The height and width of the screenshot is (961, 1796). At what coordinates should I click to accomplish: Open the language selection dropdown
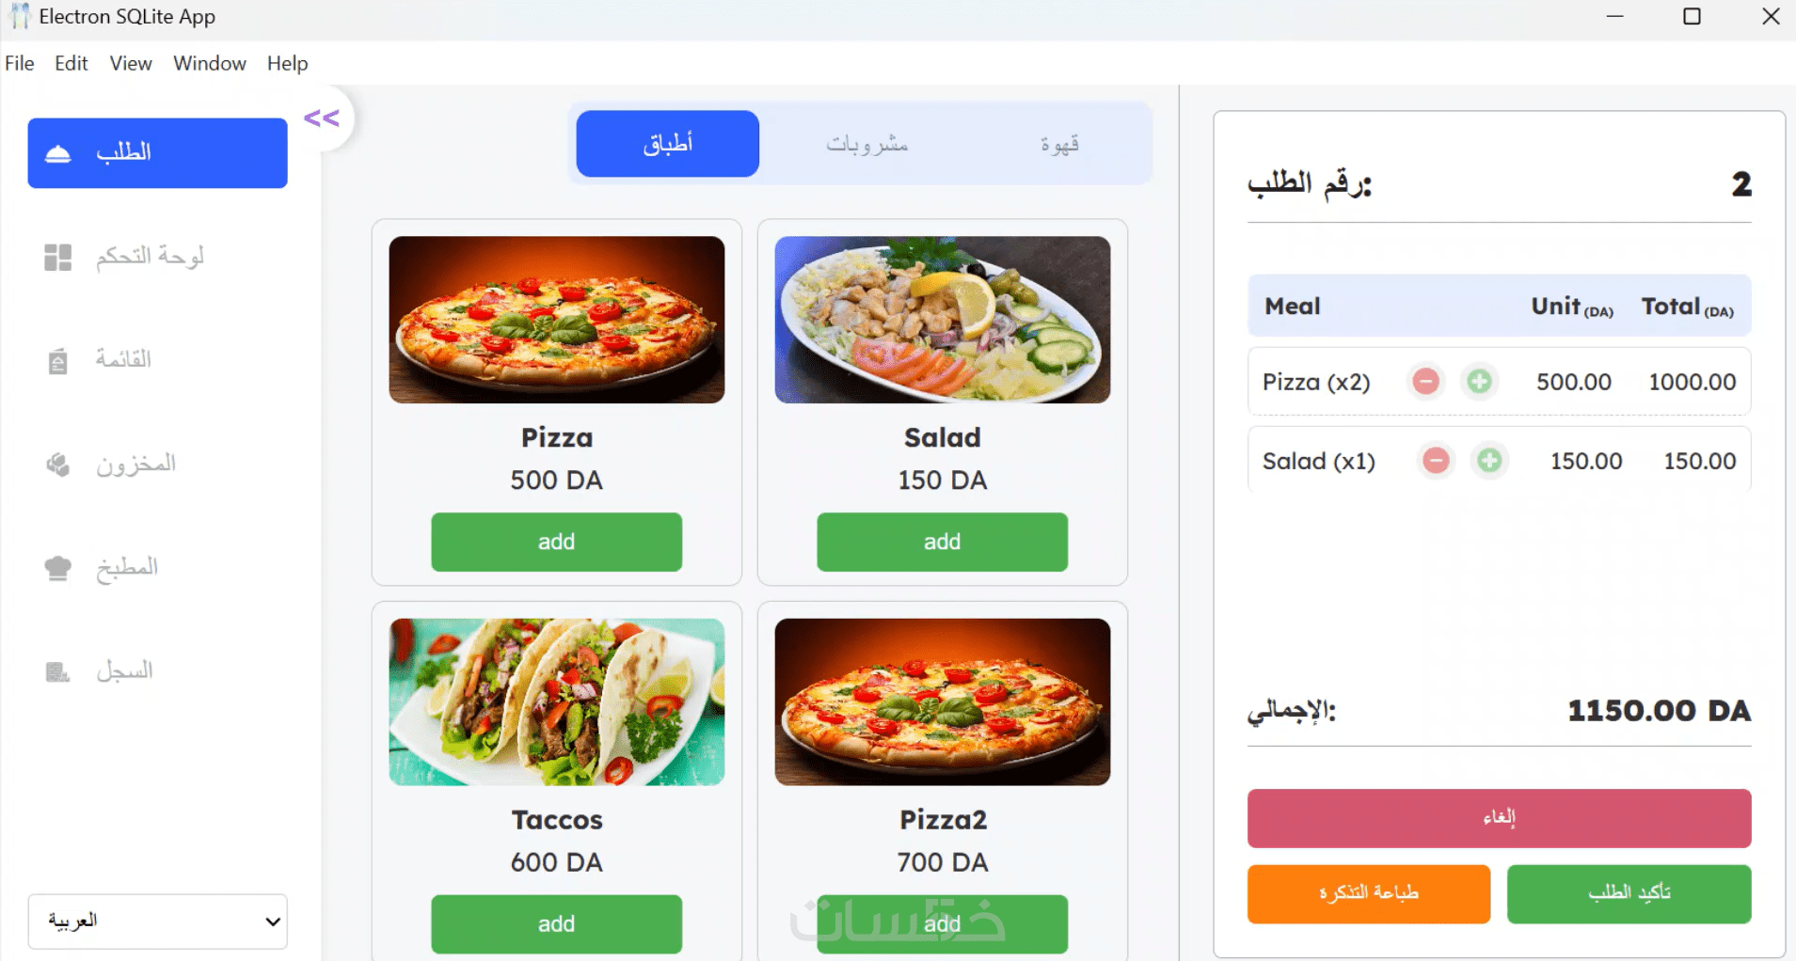(158, 921)
